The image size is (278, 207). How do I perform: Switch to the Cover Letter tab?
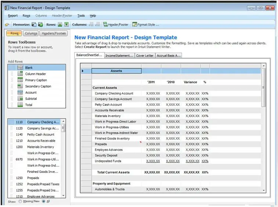coord(145,55)
